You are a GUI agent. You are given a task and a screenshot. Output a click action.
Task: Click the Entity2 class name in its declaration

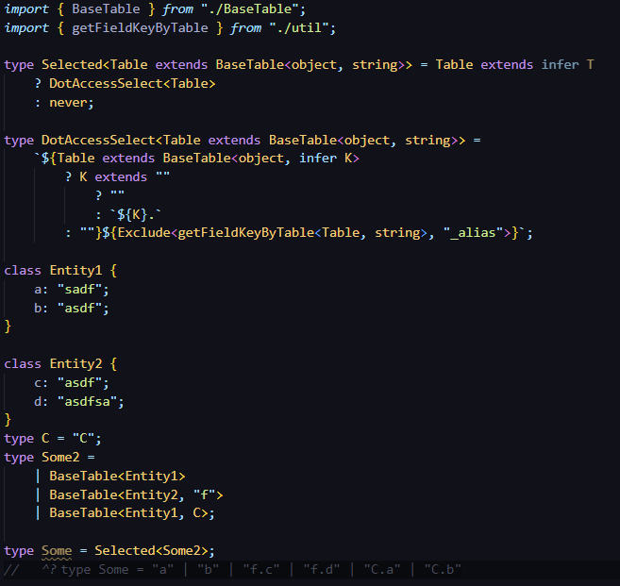point(75,364)
